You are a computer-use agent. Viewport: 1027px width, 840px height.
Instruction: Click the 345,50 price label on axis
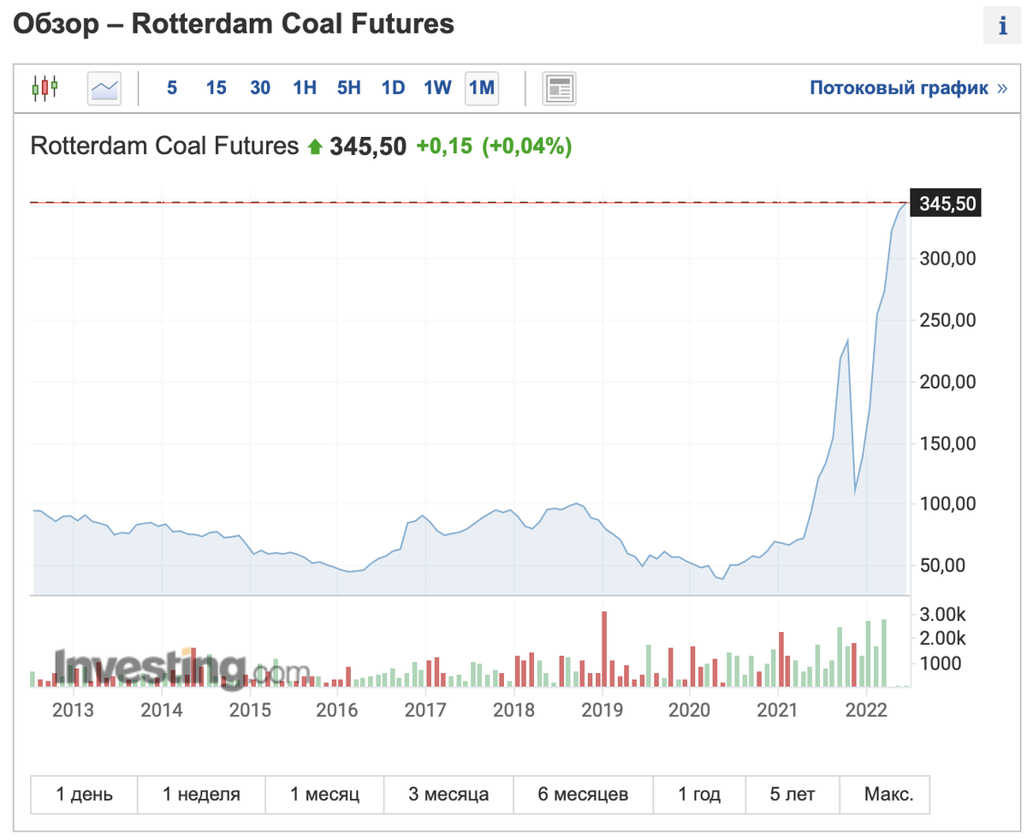point(946,204)
